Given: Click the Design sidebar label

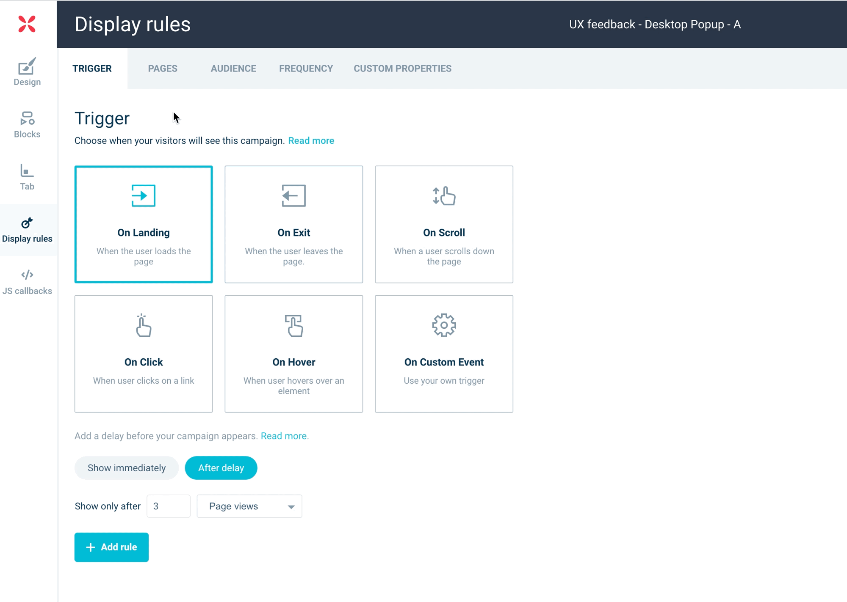Looking at the screenshot, I should 27,82.
